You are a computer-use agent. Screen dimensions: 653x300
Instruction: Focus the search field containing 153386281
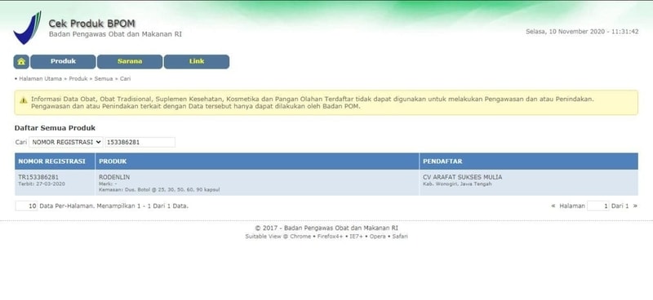click(x=140, y=142)
